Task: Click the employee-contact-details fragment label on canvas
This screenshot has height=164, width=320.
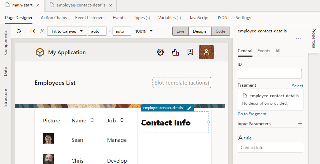Action: coord(163,108)
